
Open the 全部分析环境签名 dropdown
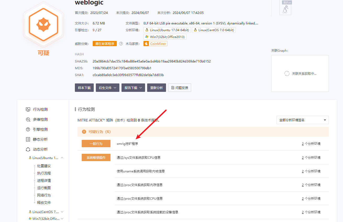(x=303, y=120)
